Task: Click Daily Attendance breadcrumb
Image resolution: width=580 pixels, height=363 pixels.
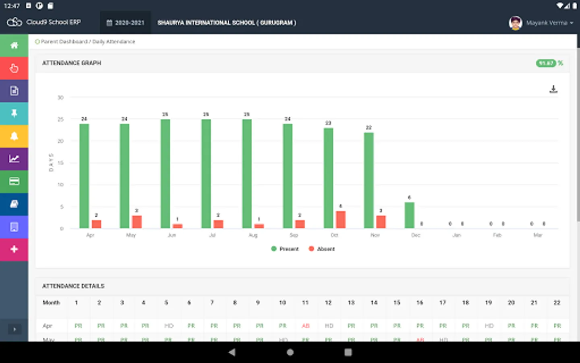Action: click(114, 42)
